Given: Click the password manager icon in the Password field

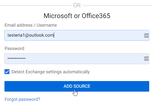Looking at the screenshot, I should pos(146,59).
